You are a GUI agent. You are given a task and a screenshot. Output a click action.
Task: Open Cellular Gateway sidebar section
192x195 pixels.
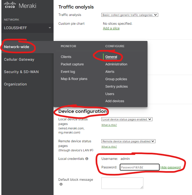[x=19, y=59]
